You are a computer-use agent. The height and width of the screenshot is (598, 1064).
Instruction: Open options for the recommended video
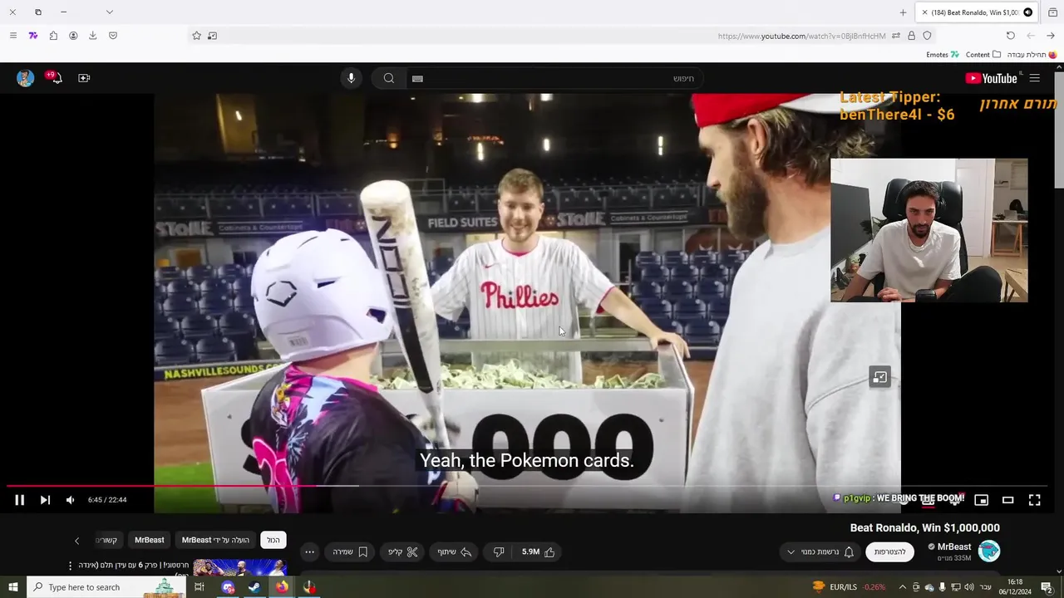coord(71,566)
